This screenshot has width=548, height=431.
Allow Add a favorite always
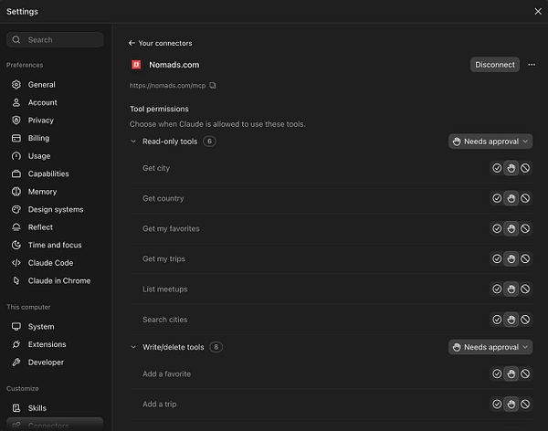click(x=497, y=373)
